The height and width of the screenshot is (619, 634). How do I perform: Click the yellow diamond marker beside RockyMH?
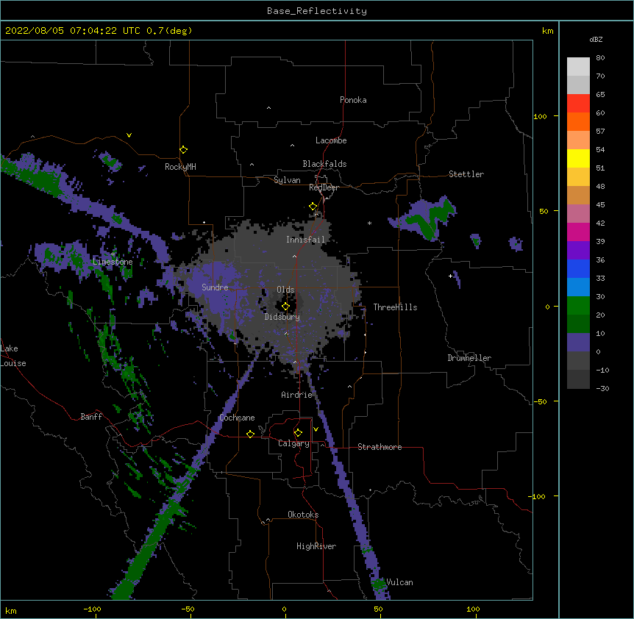click(183, 150)
